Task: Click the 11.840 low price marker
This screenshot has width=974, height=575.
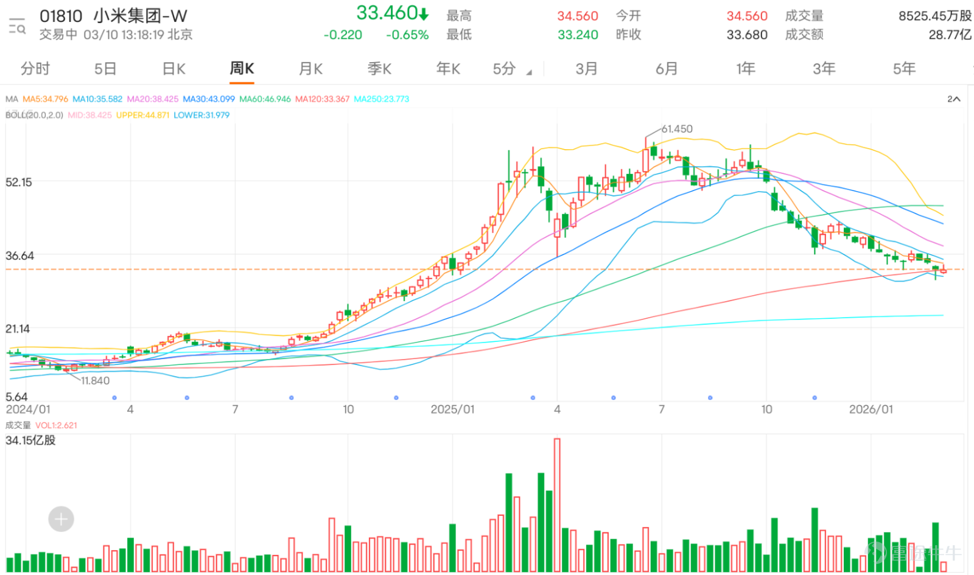Action: (95, 381)
